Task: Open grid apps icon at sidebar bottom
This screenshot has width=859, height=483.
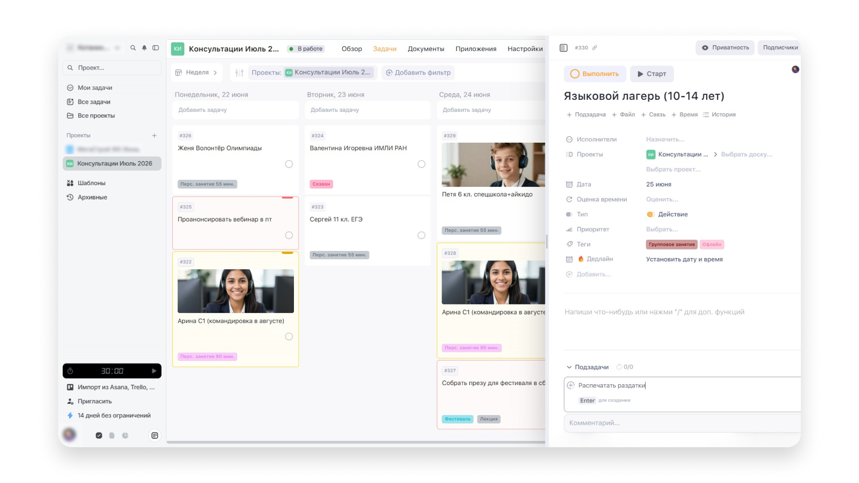Action: pos(155,436)
